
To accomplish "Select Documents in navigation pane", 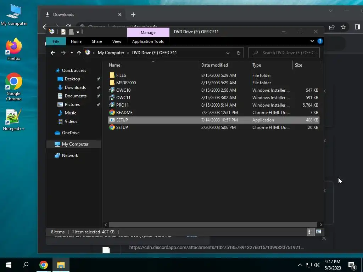I will pos(76,96).
